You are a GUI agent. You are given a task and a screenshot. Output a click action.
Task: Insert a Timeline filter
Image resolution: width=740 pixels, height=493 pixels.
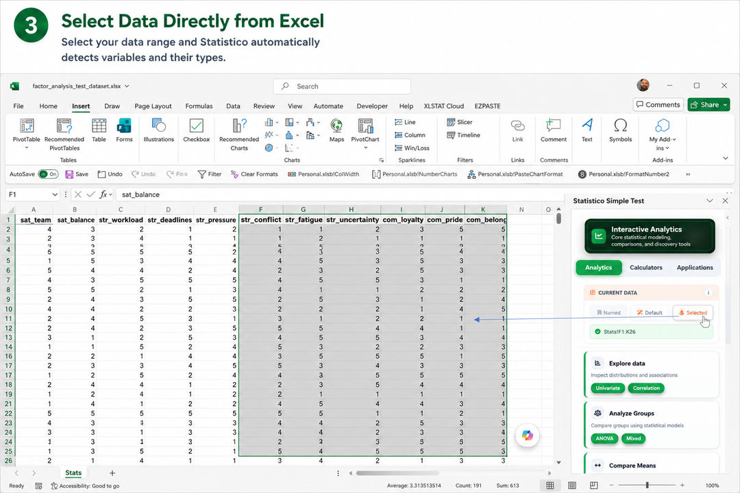pyautogui.click(x=463, y=135)
